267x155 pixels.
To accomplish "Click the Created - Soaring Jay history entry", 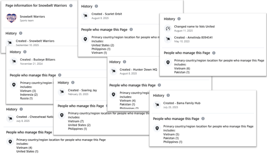I will [x=82, y=90].
